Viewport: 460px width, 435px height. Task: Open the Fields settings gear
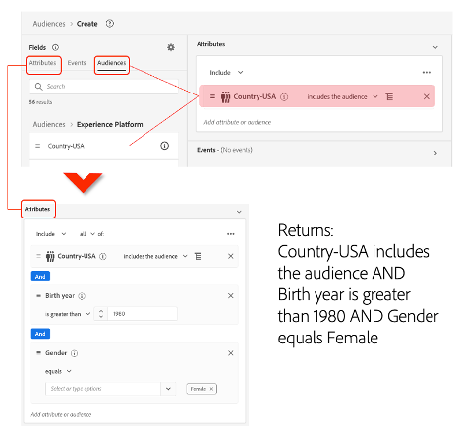tap(171, 47)
